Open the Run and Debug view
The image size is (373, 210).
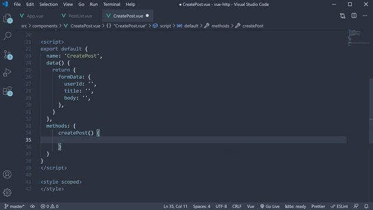pos(8,72)
